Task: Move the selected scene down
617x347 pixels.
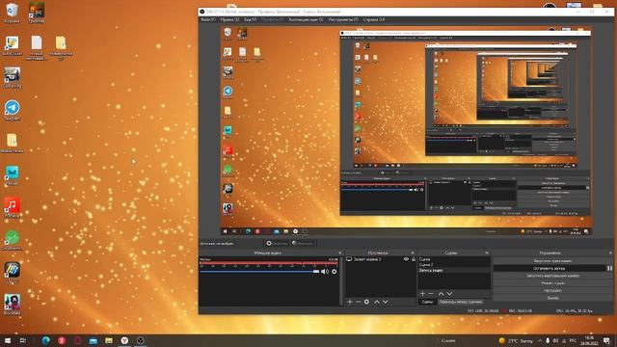Action: 450,293
